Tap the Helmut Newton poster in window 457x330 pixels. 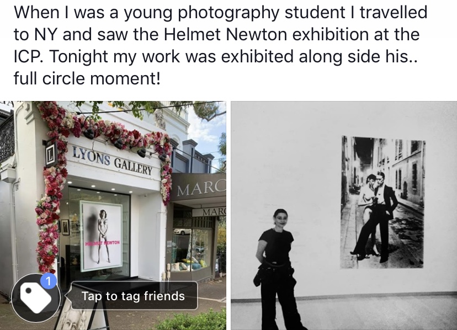click(101, 236)
